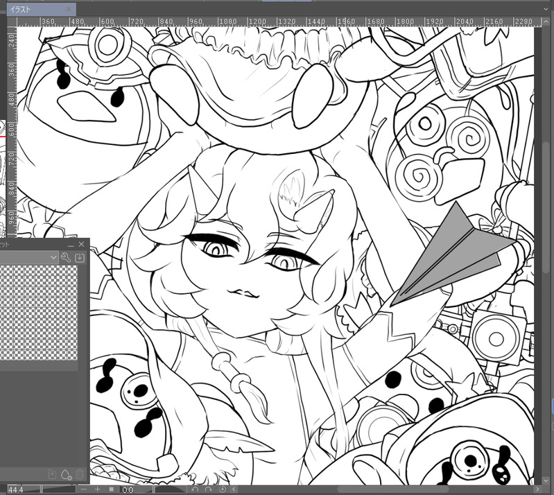Zoom in with the plus button
Image resolution: width=554 pixels, height=495 pixels.
[97, 489]
